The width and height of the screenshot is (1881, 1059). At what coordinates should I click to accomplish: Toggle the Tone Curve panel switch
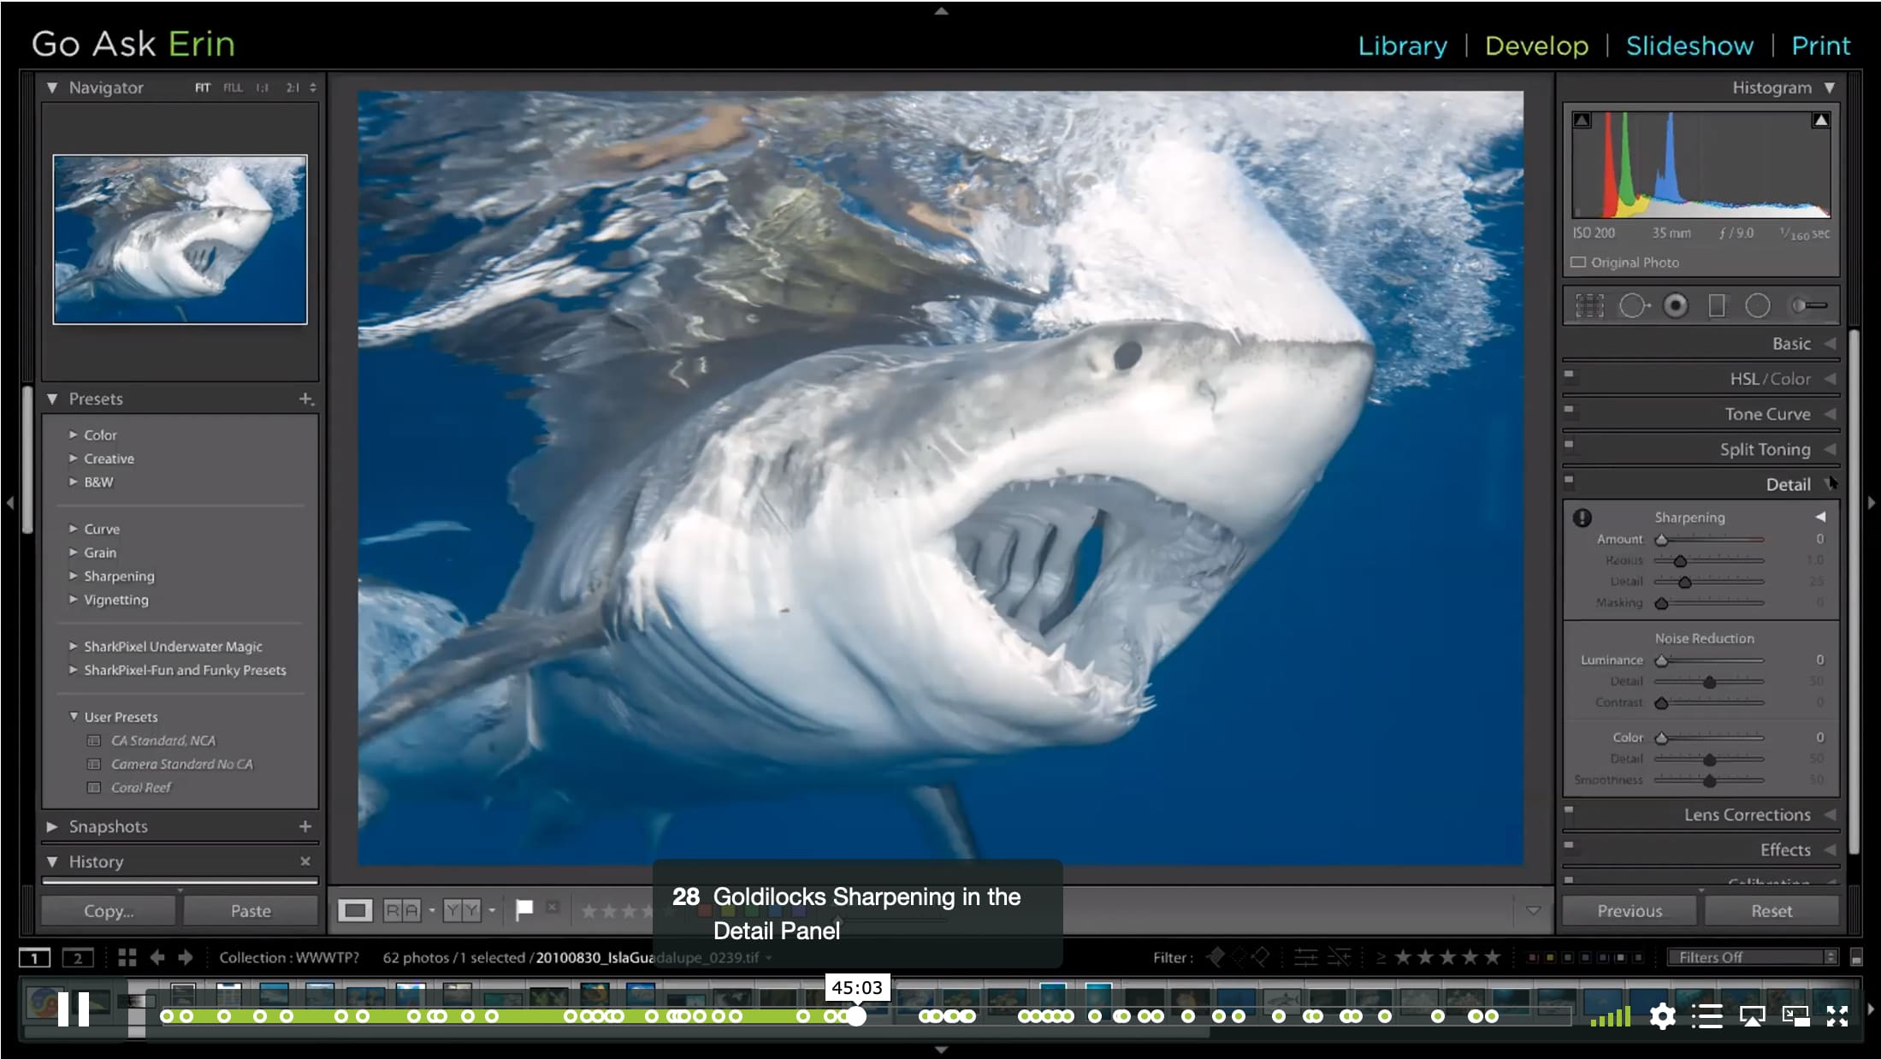[1569, 409]
